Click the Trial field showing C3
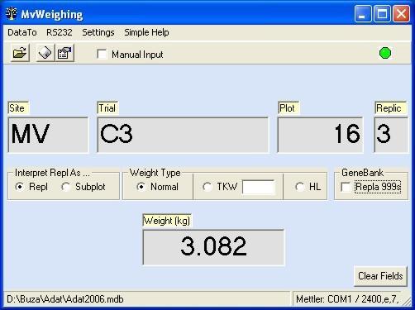The width and height of the screenshot is (415, 310). 183,135
